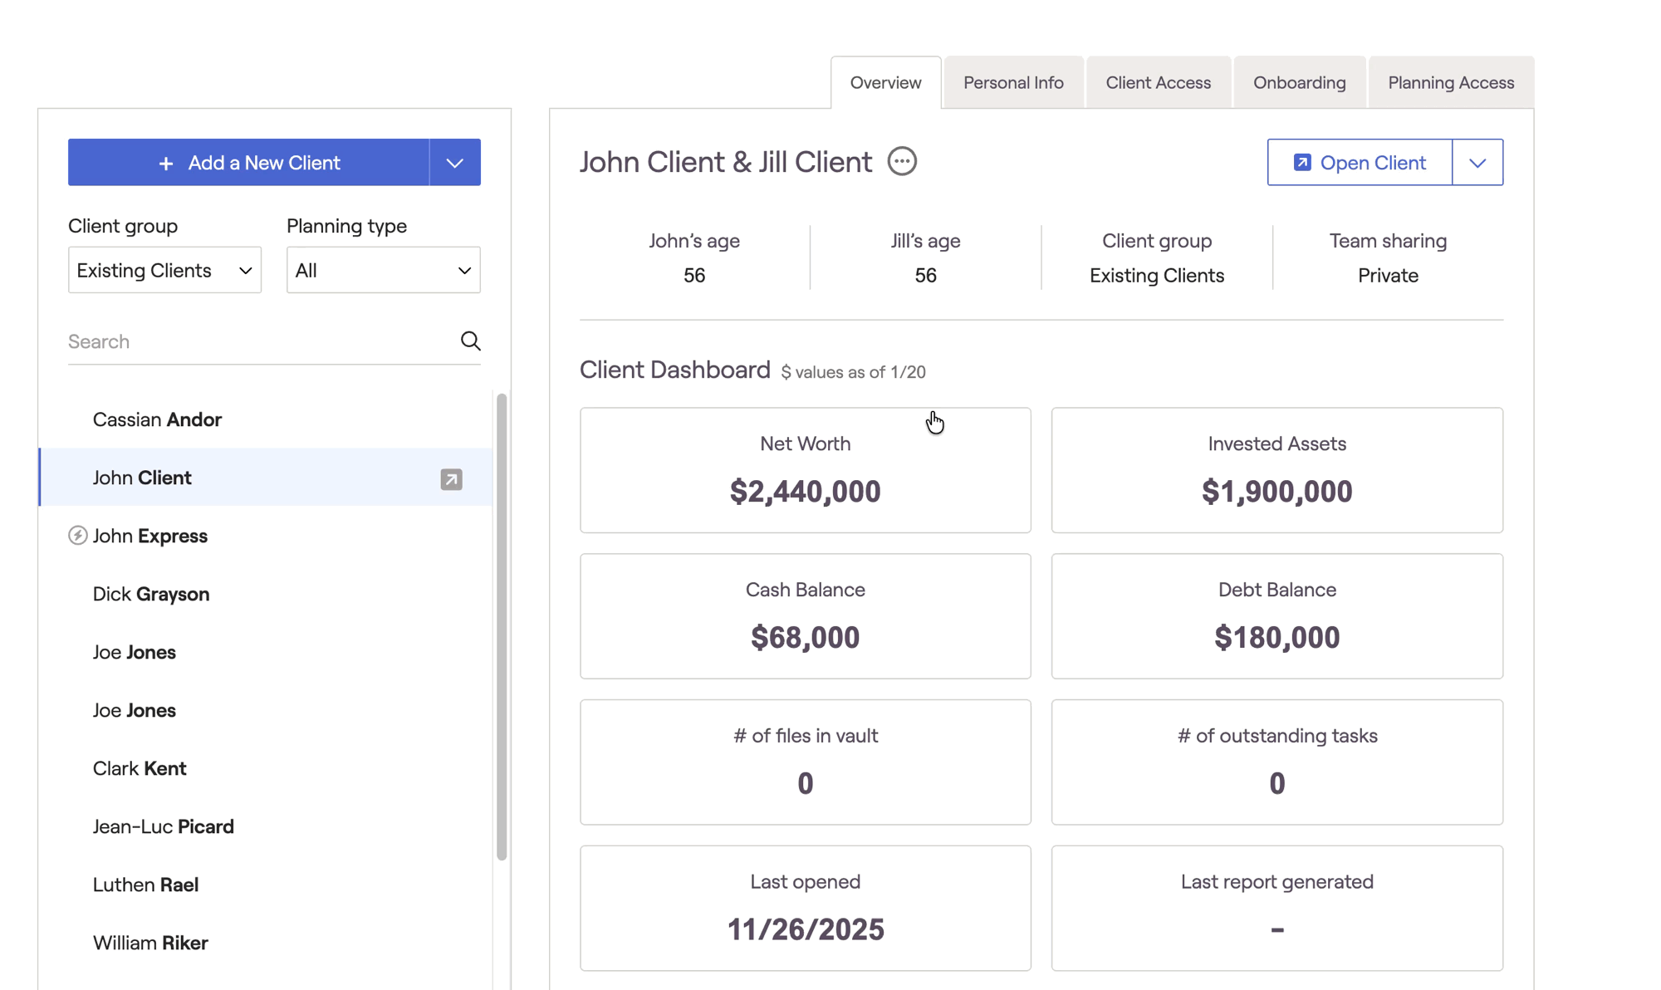The width and height of the screenshot is (1661, 990).
Task: Select Jean-Luc Picard in client list
Action: pos(164,826)
